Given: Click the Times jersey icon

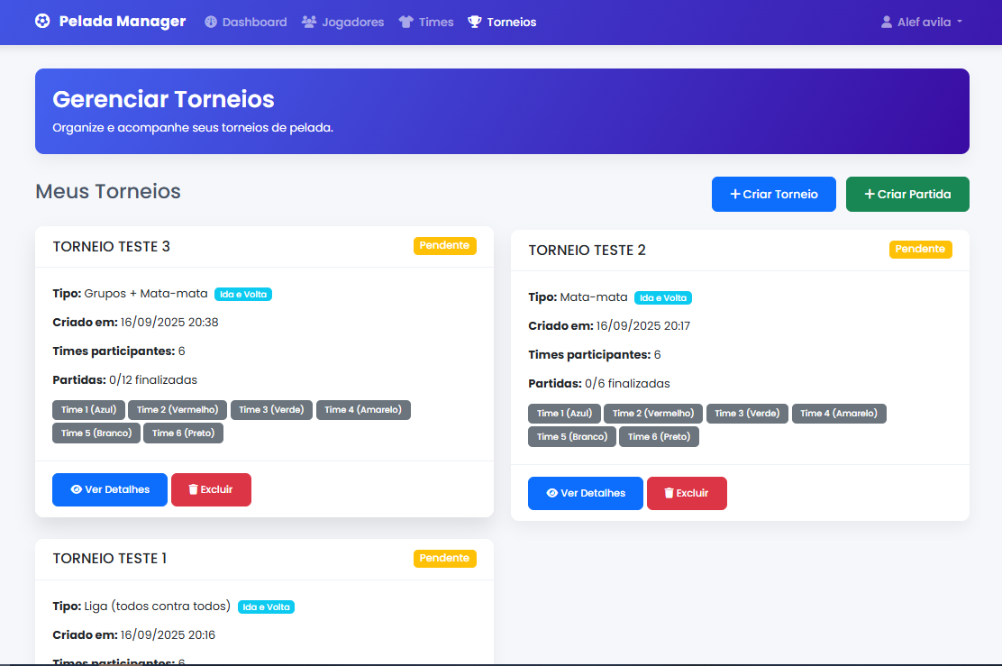Looking at the screenshot, I should point(405,23).
